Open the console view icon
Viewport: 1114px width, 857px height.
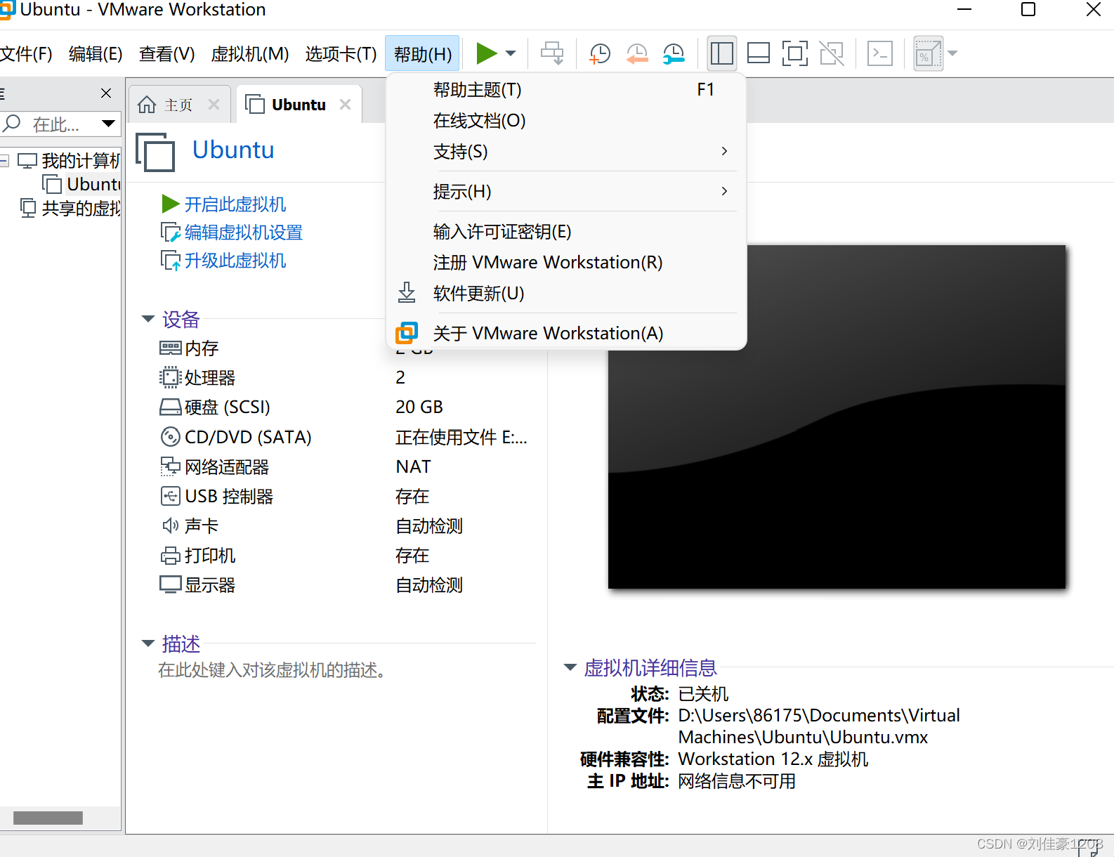tap(879, 53)
